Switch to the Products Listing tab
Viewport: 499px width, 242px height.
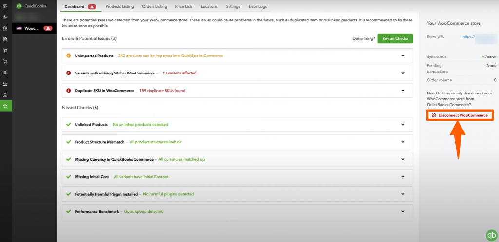pyautogui.click(x=120, y=6)
